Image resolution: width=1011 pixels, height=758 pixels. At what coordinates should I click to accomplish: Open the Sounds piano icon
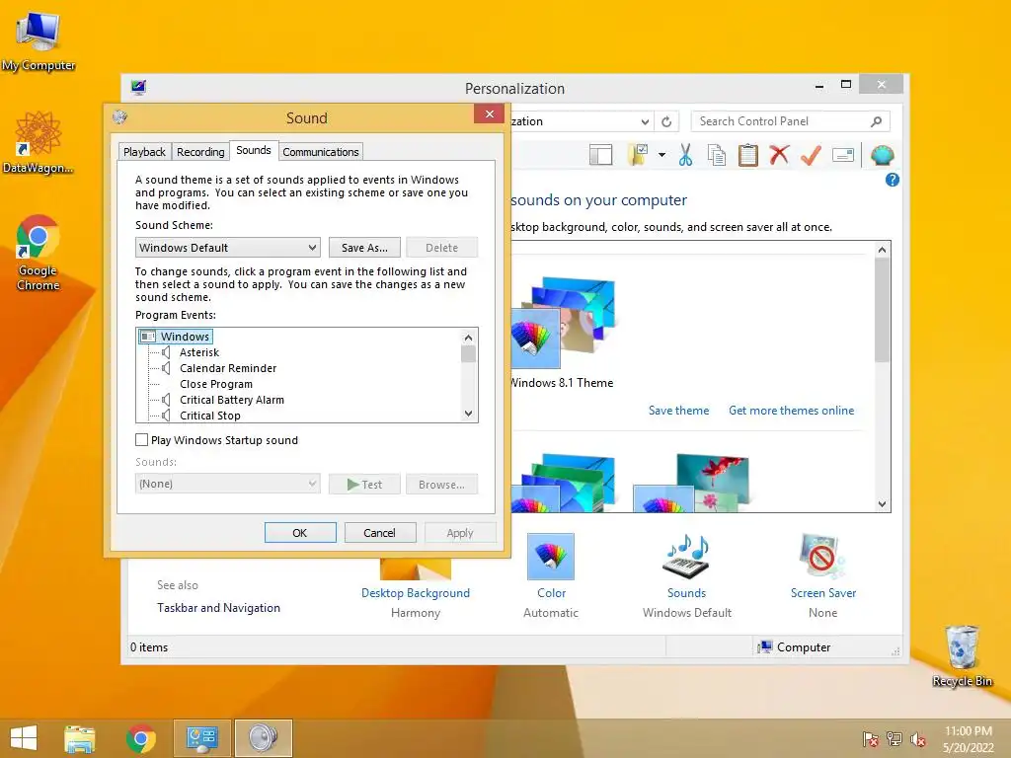(x=686, y=557)
